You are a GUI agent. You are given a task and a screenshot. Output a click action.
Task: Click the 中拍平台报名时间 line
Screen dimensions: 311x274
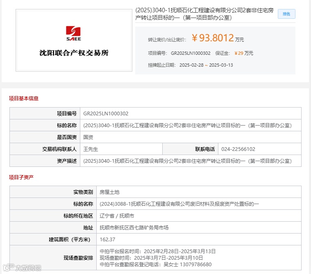[157, 251]
